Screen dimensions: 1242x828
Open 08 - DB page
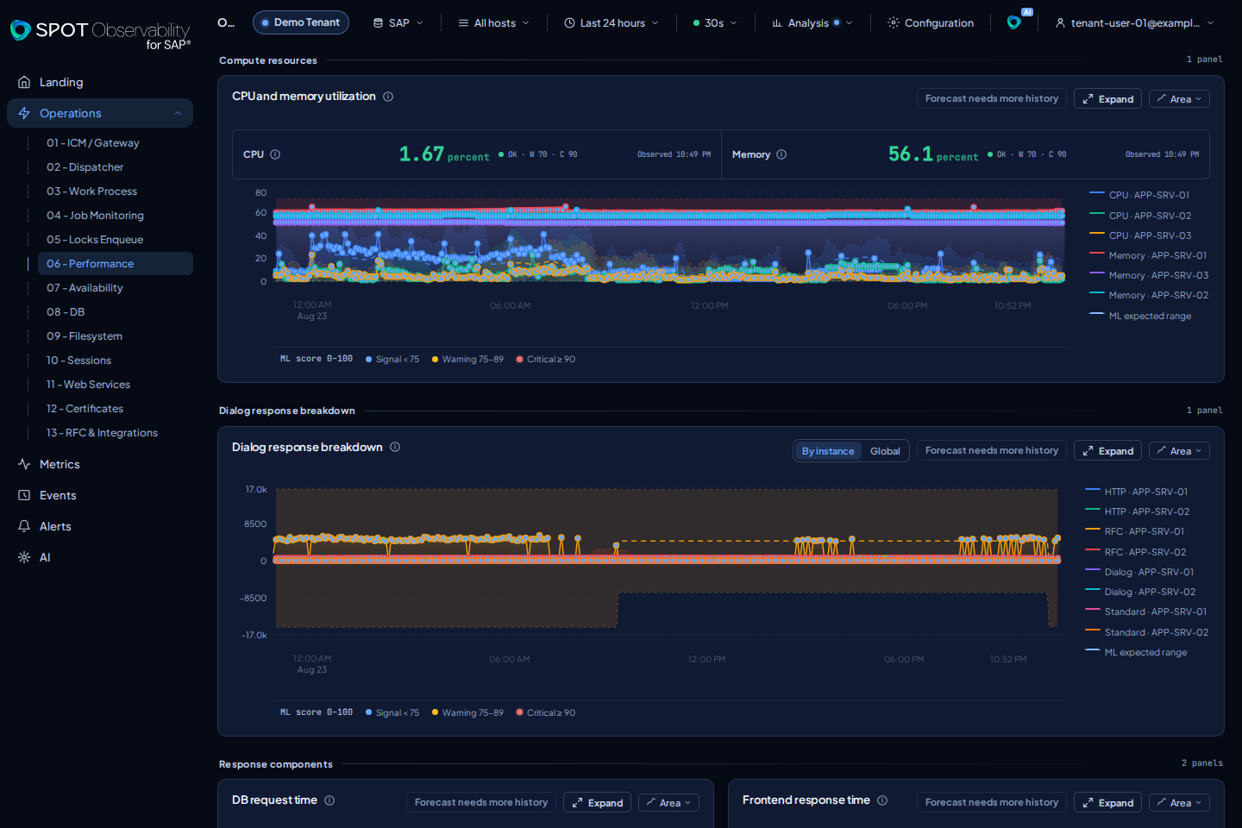66,312
